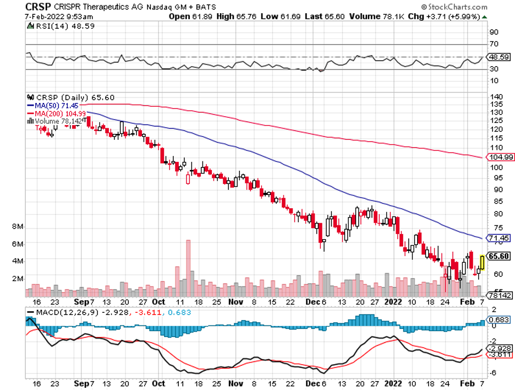Click the 140 price axis label
The height and width of the screenshot is (390, 515).
(x=496, y=97)
